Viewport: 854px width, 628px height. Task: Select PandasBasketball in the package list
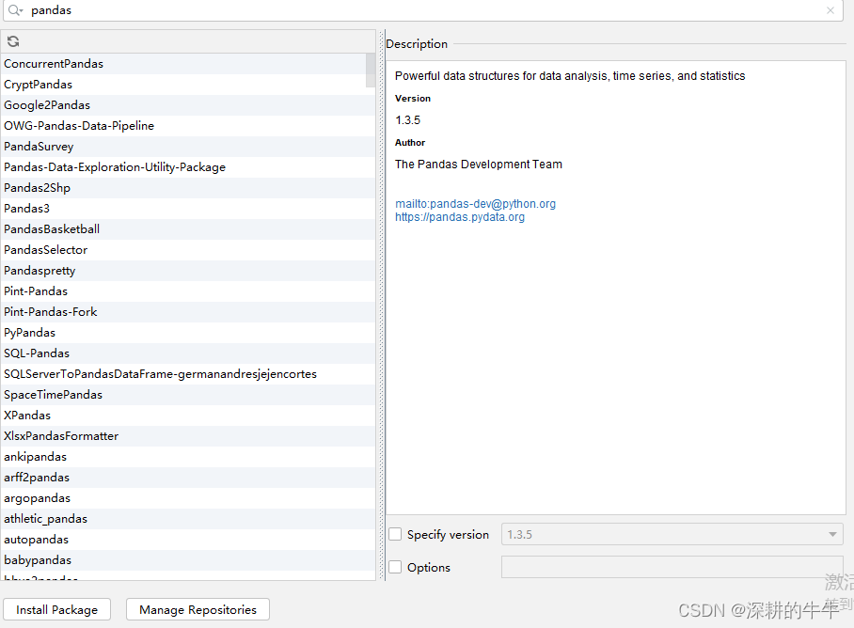click(188, 229)
